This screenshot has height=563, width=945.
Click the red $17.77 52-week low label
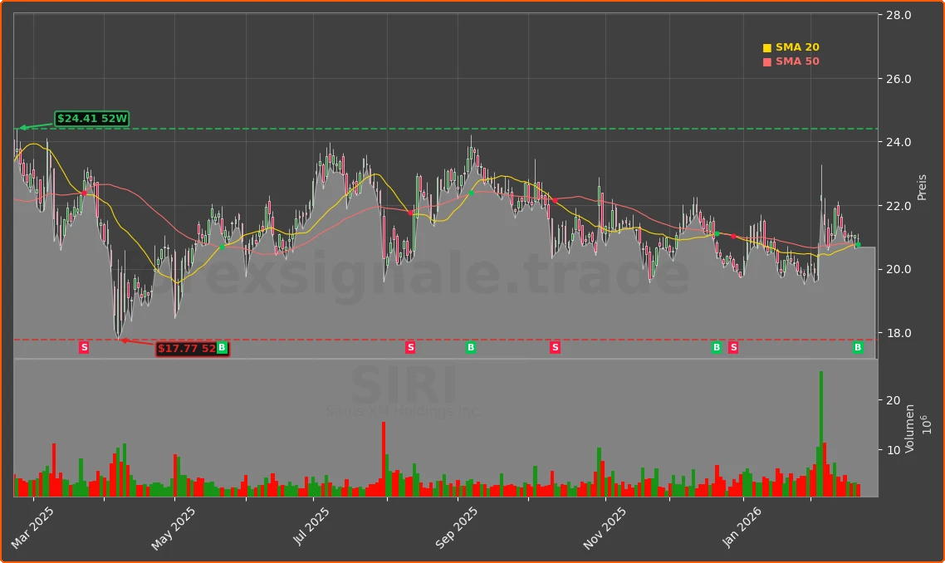(x=187, y=349)
